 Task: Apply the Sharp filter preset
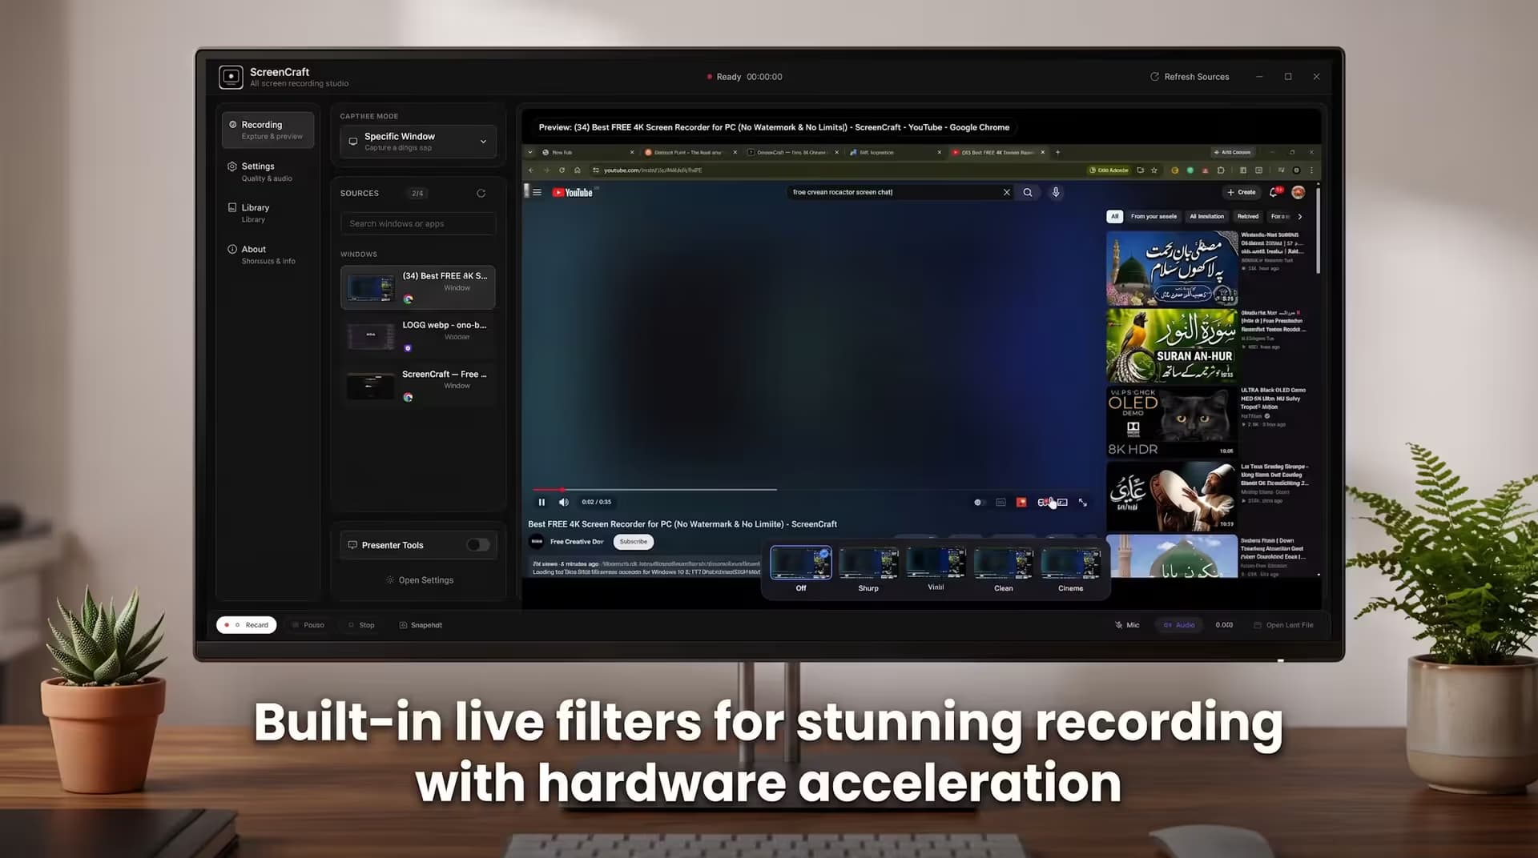coord(868,570)
